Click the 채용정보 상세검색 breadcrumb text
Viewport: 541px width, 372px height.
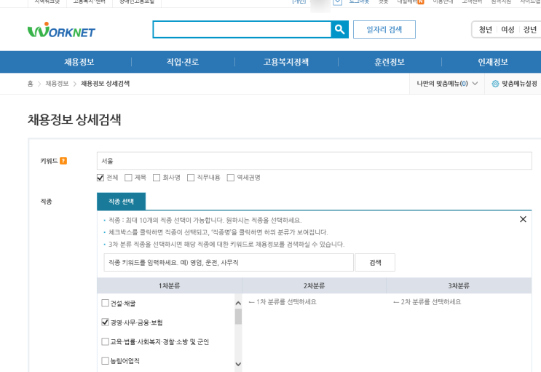click(106, 84)
